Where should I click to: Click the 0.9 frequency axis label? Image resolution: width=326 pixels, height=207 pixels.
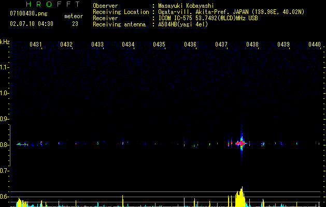point(4,119)
